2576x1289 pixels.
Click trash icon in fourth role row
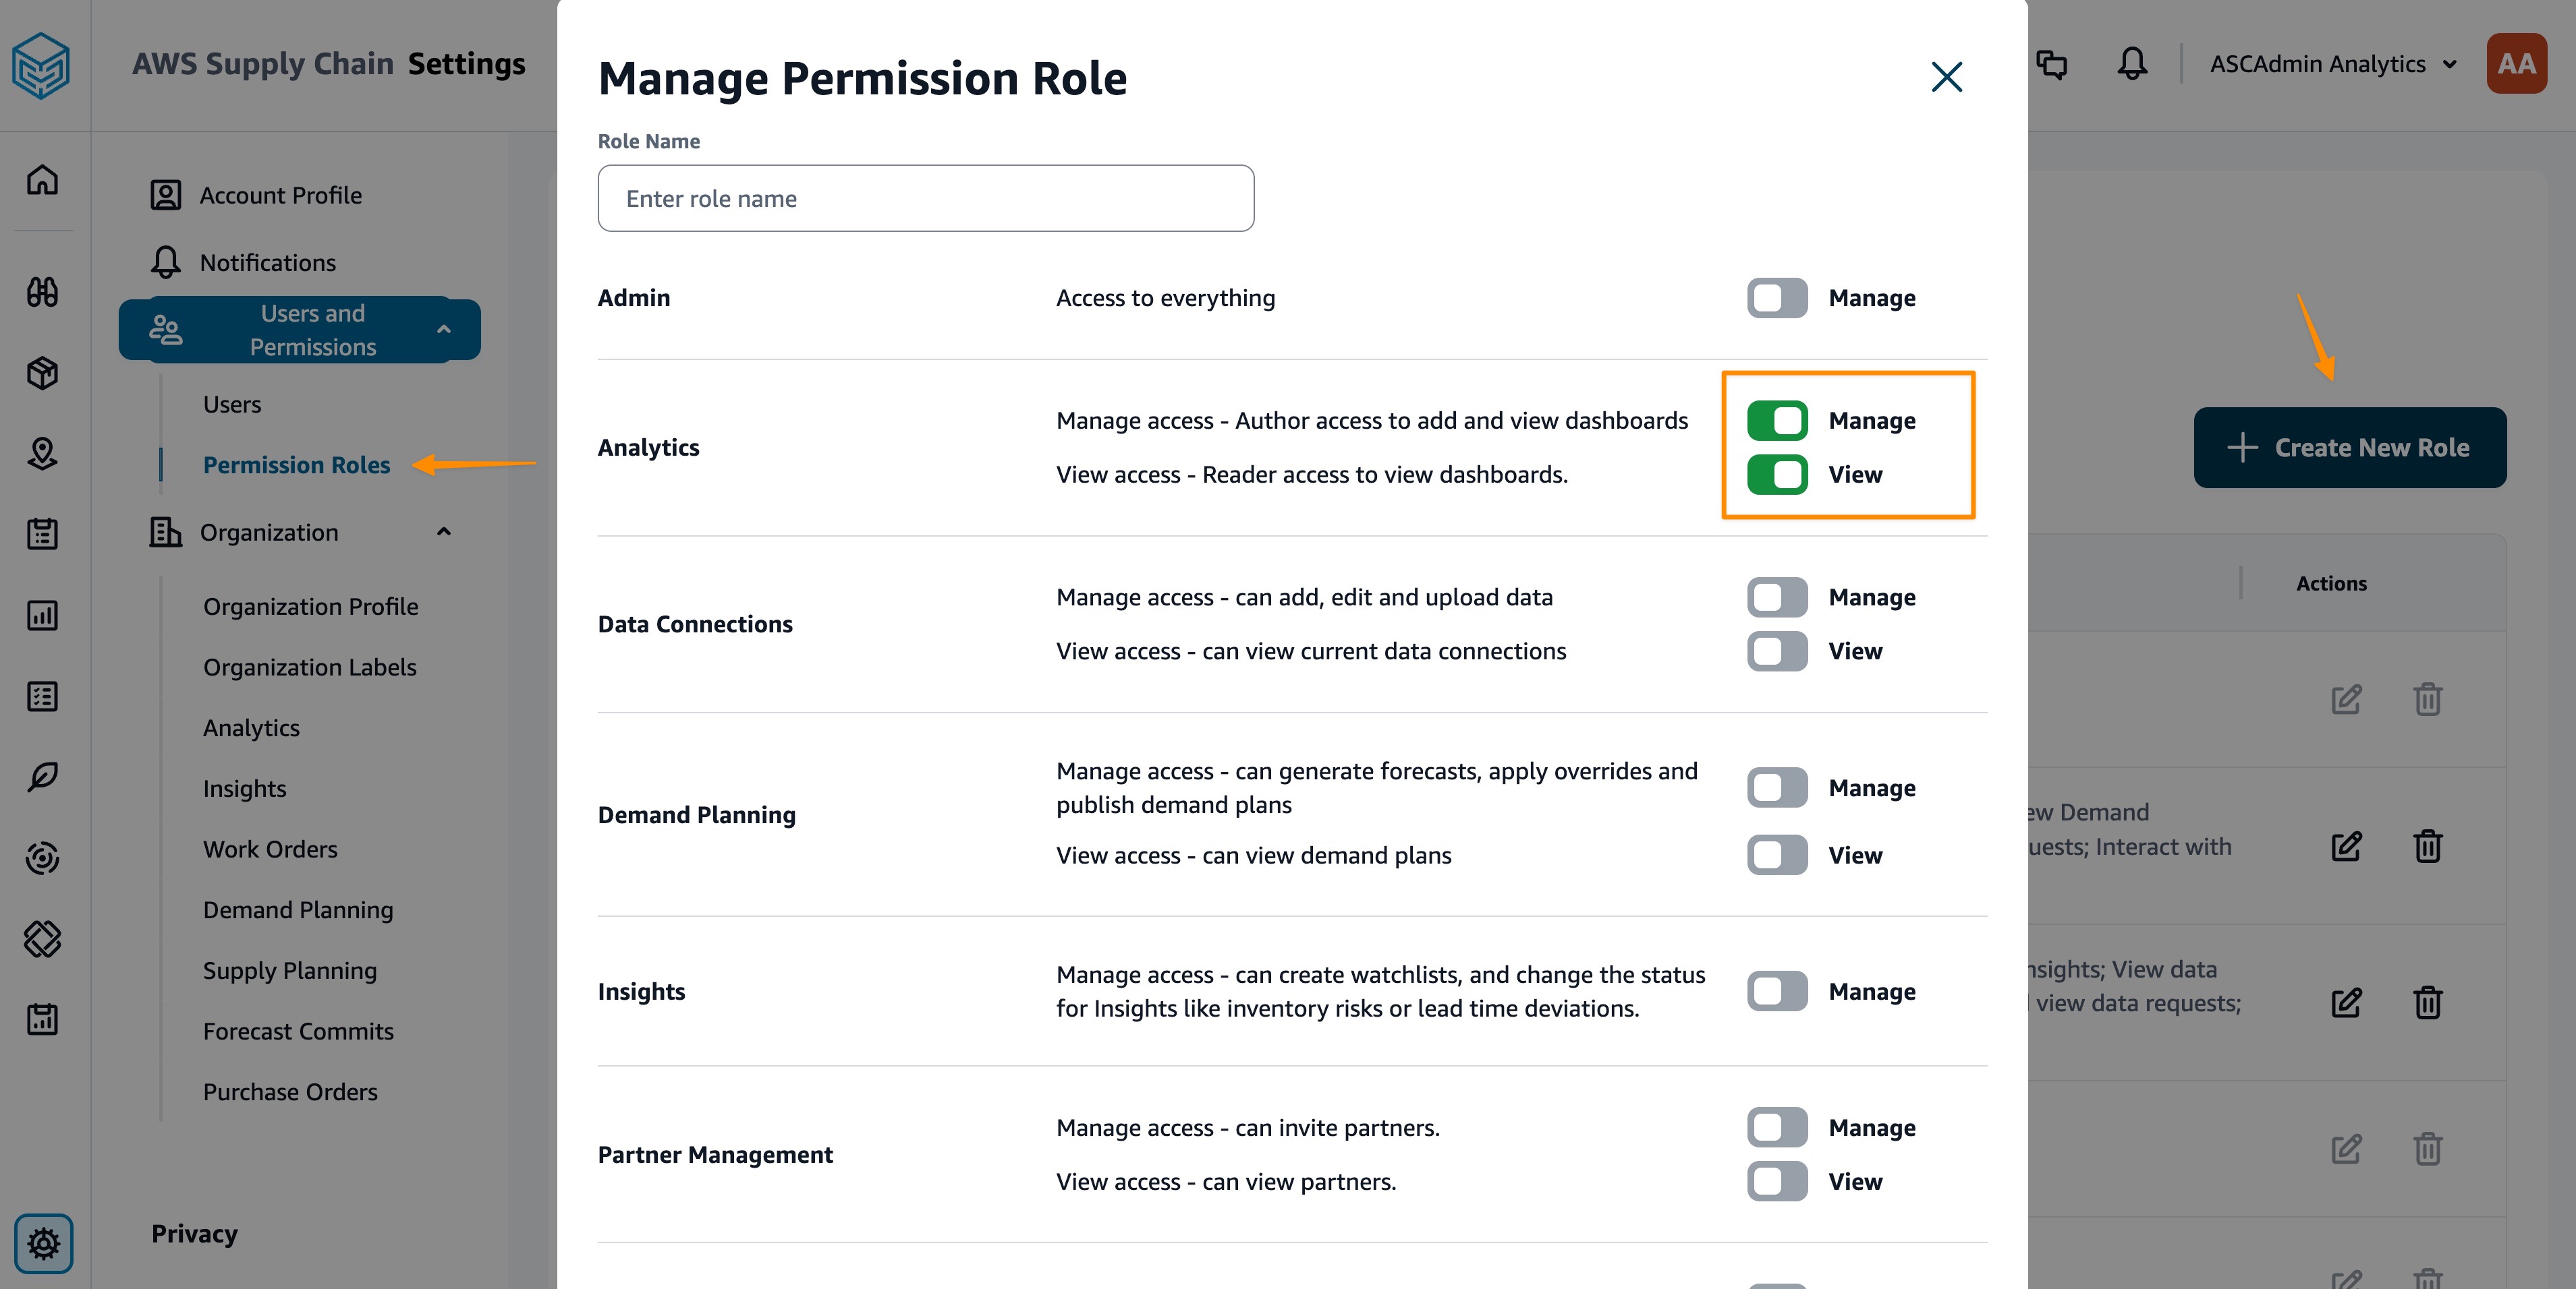pyautogui.click(x=2427, y=1149)
